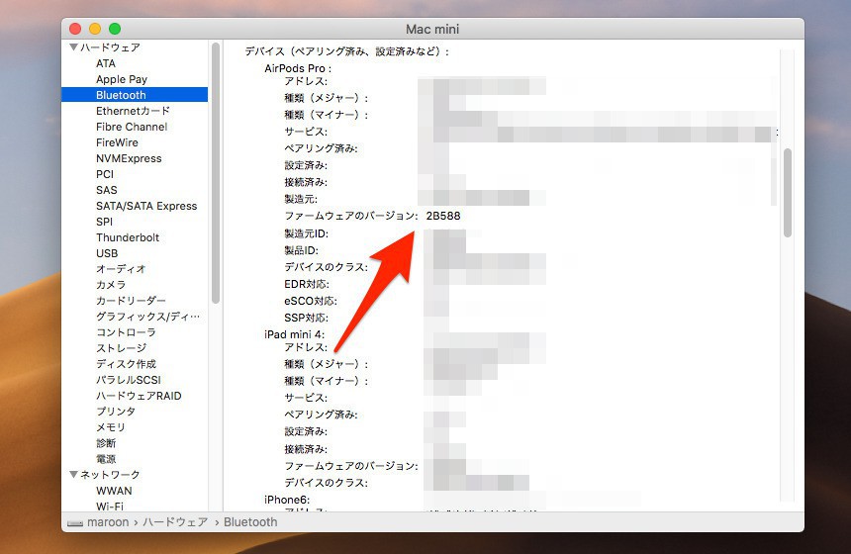Click the iPad mini 4 device heading
Screen dimensions: 851x554
click(x=294, y=334)
